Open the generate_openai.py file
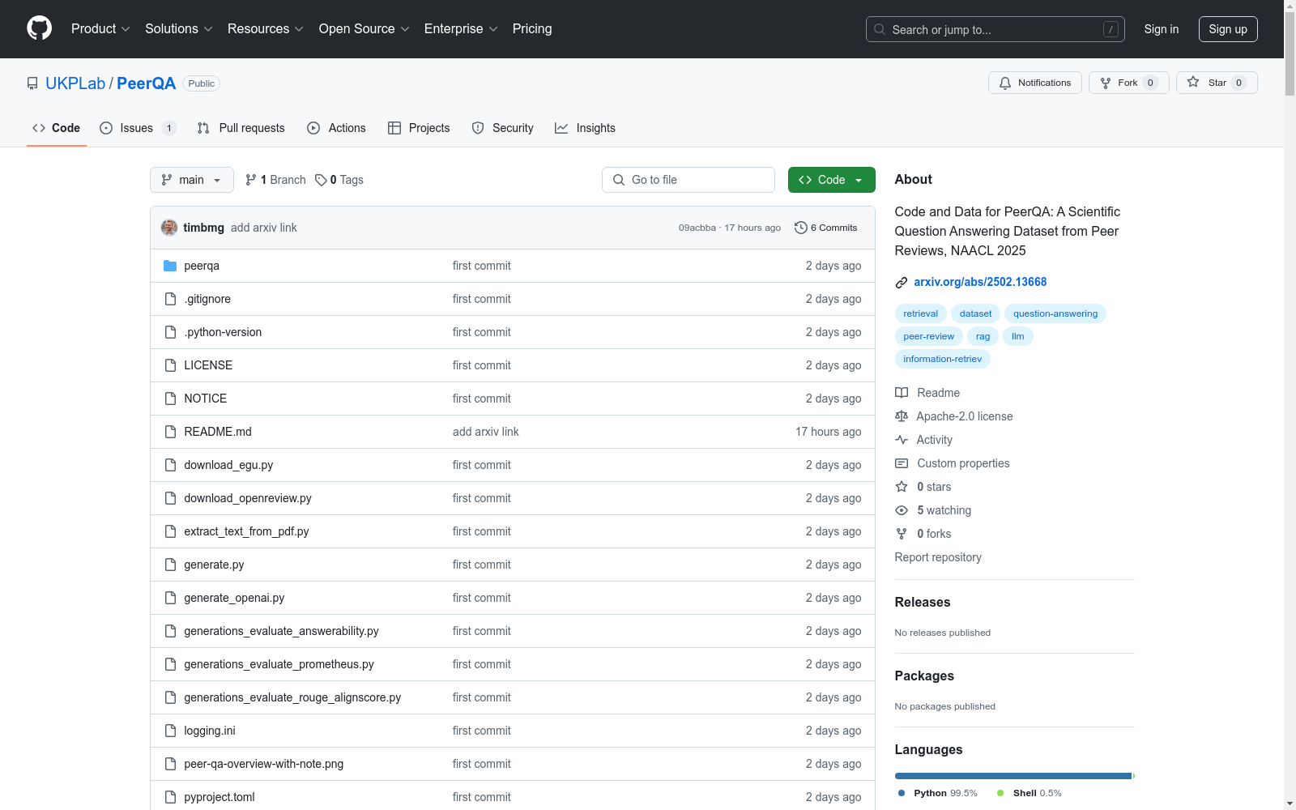The height and width of the screenshot is (810, 1296). [x=234, y=598]
